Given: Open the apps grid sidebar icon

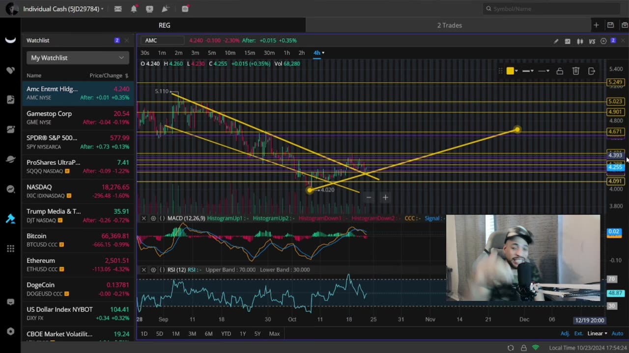Looking at the screenshot, I should 10,249.
